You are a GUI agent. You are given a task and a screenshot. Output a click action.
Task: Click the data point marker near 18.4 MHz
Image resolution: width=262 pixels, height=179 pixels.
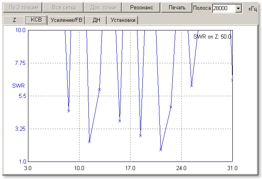pos(140,136)
